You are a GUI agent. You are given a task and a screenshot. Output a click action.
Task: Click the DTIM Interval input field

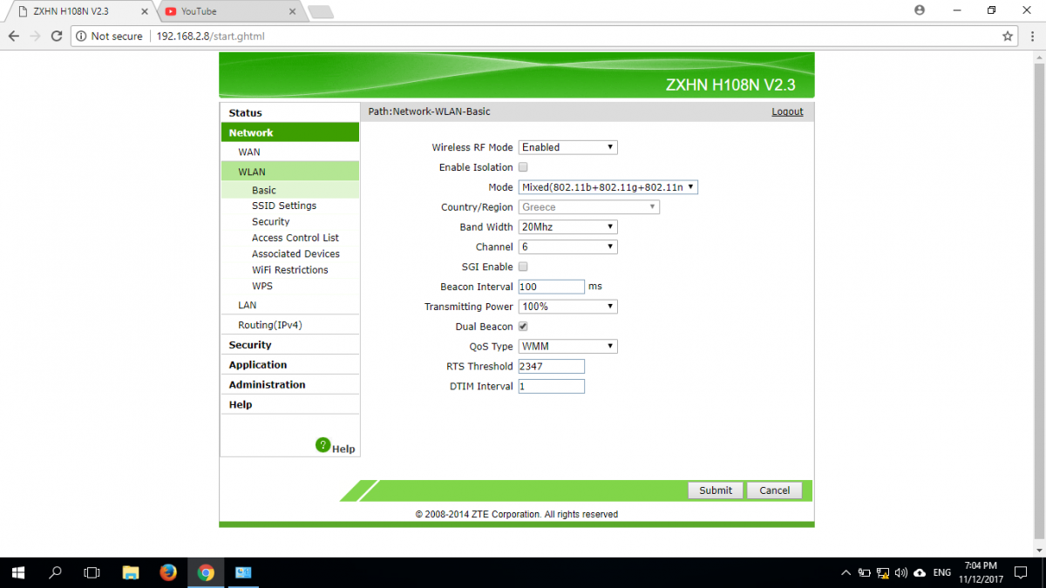[552, 387]
